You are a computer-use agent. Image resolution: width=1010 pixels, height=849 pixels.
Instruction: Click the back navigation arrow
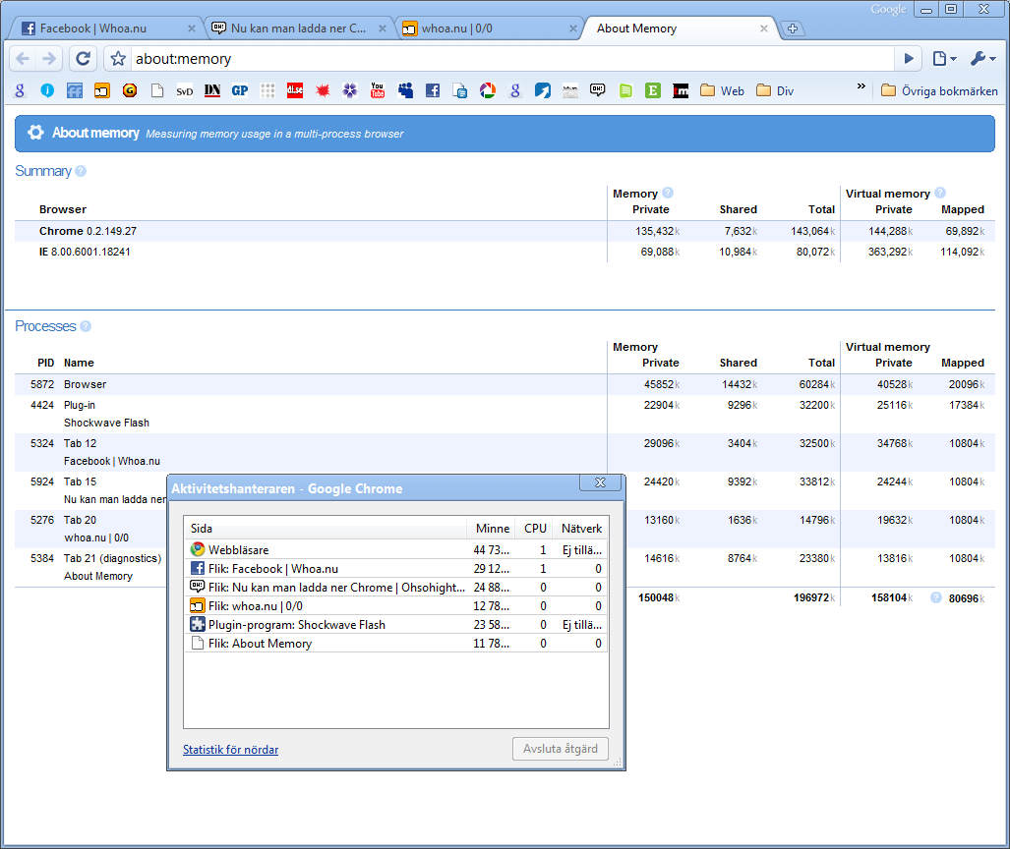(23, 59)
